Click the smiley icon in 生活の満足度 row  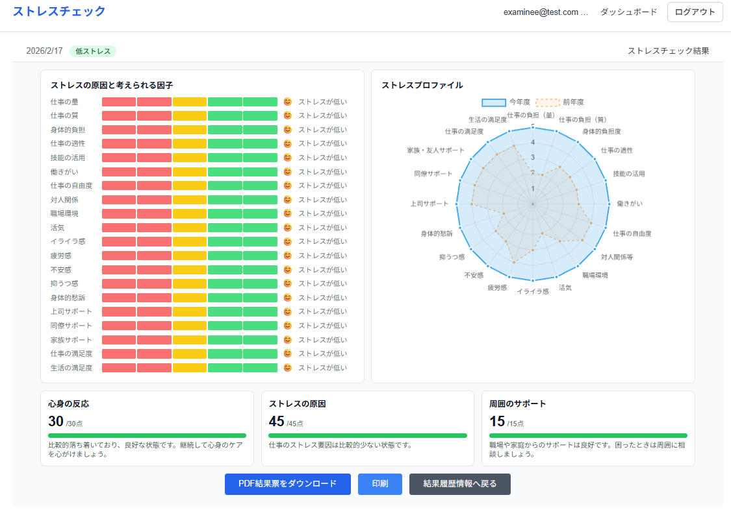(288, 368)
